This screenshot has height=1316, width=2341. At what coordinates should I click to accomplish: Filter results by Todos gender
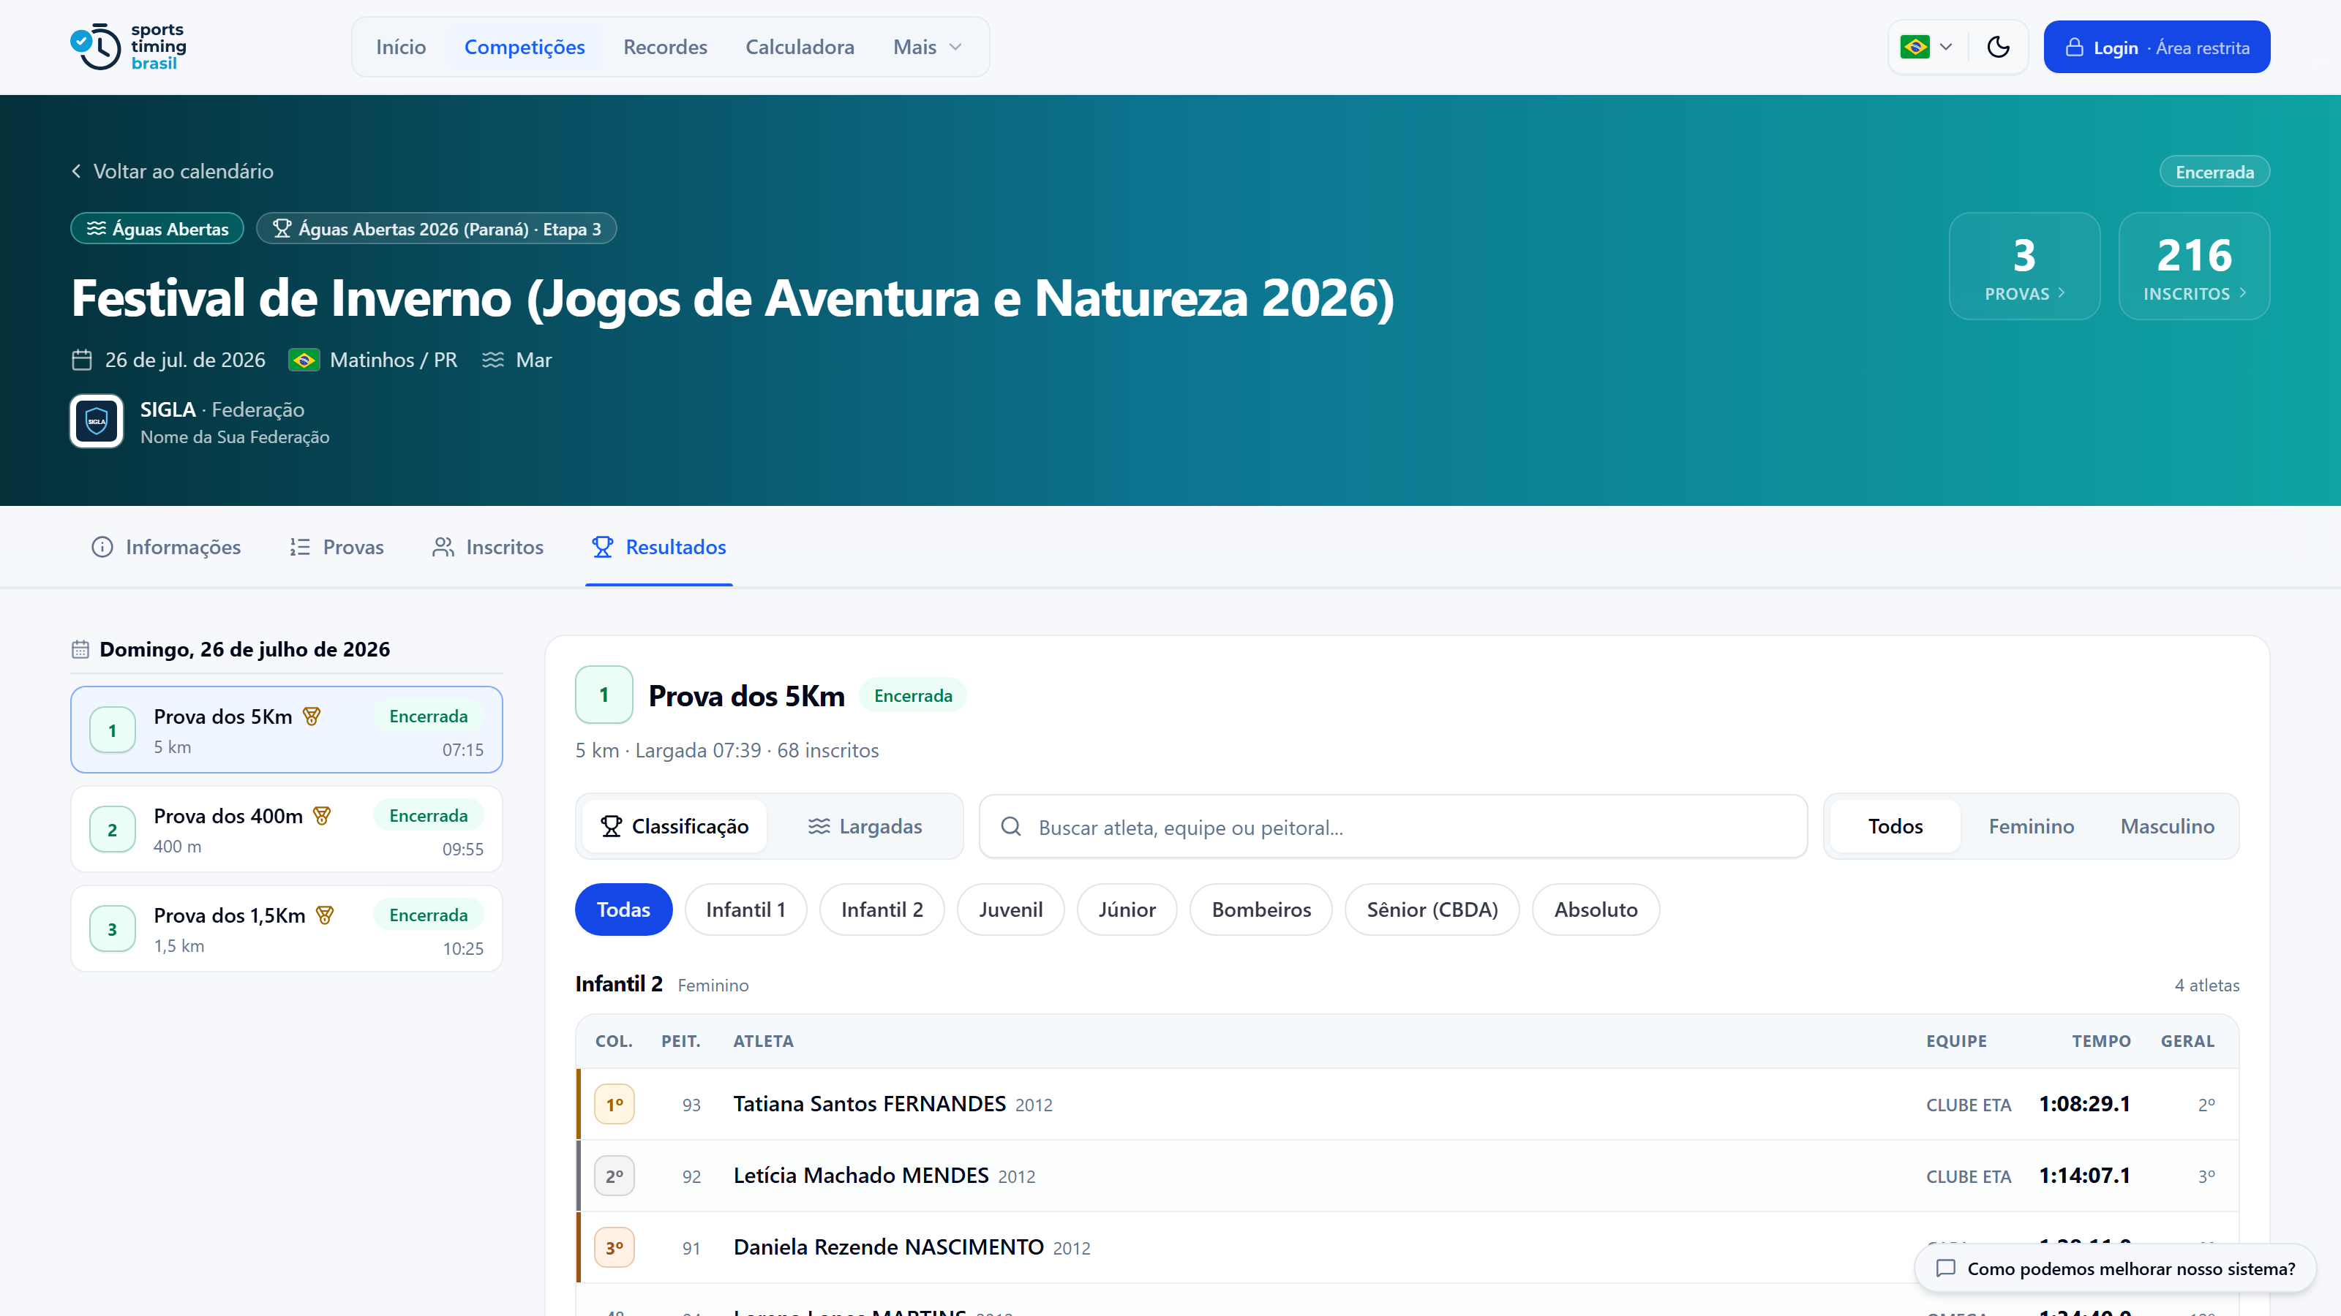tap(1895, 826)
